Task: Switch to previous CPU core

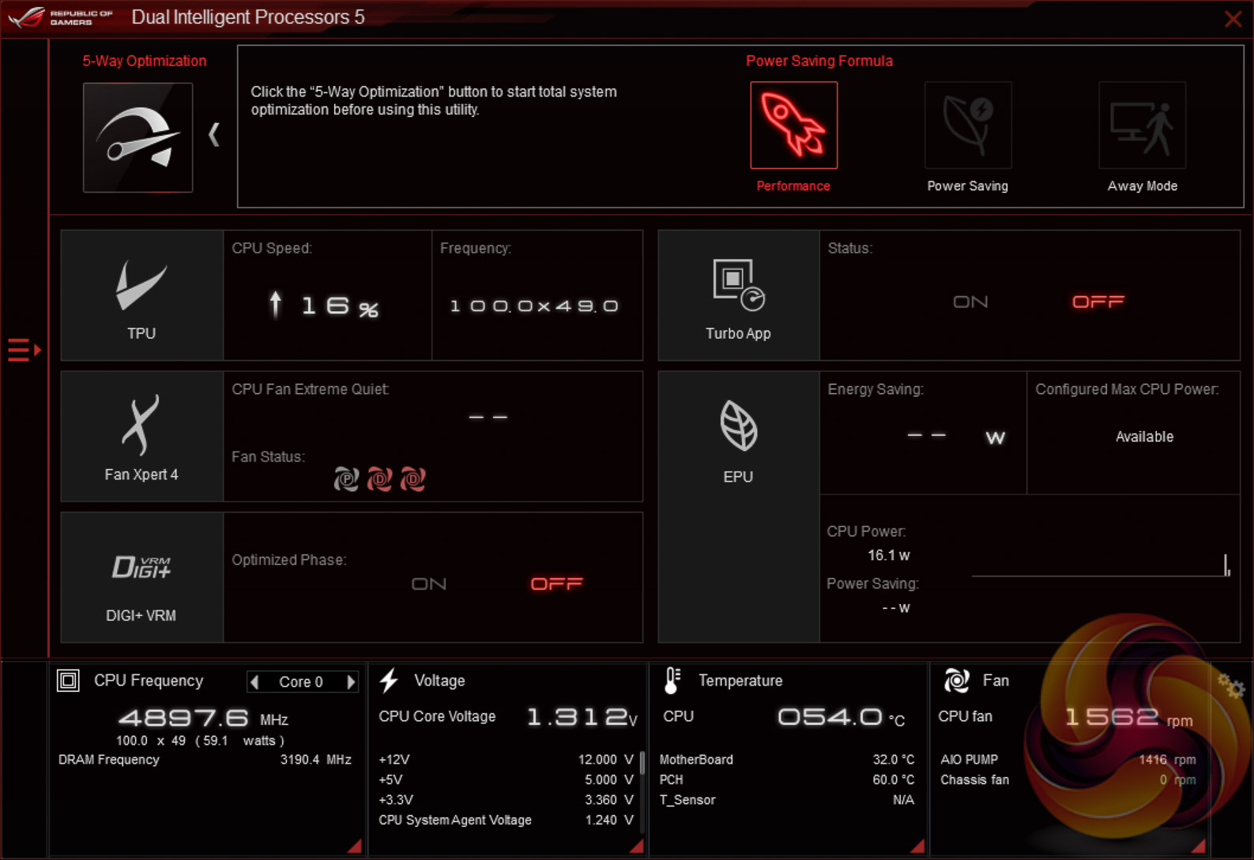Action: click(x=254, y=682)
